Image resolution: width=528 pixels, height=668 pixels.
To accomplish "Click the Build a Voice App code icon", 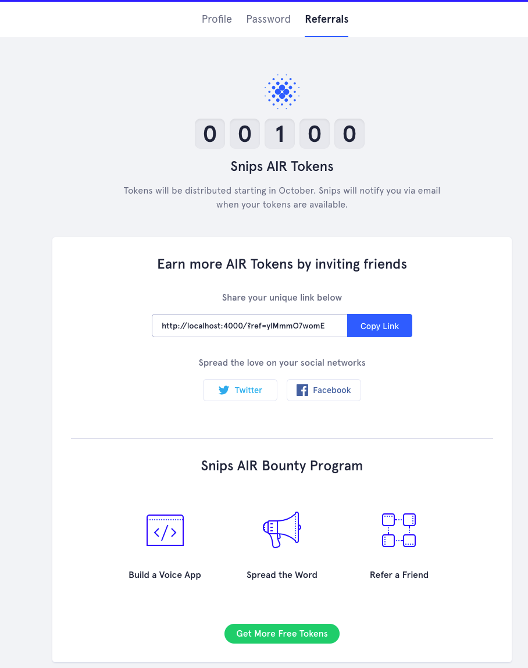I will 165,530.
